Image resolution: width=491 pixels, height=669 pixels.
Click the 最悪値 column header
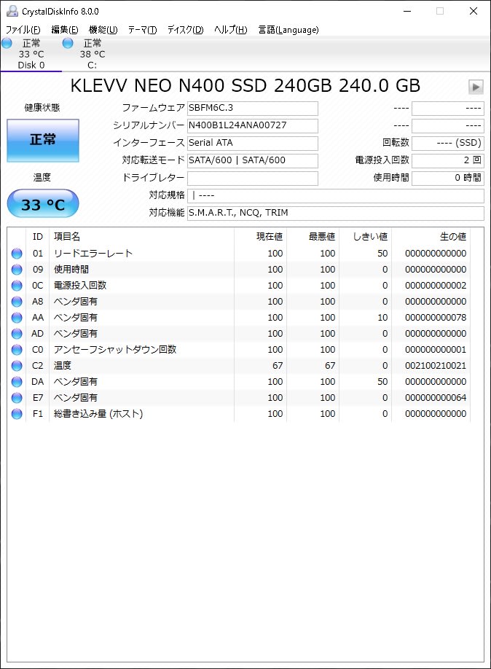pyautogui.click(x=313, y=237)
